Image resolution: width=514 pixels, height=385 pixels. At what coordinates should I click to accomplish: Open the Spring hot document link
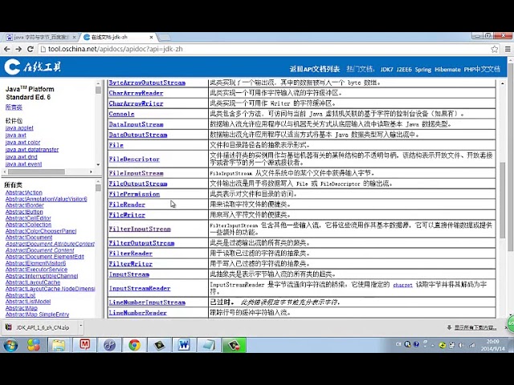pyautogui.click(x=423, y=70)
